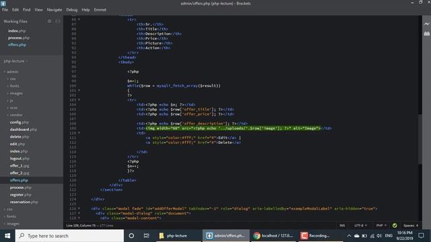Toggle the INS insert mode indicator
Screen dimensions: 431x242
pos(342,225)
